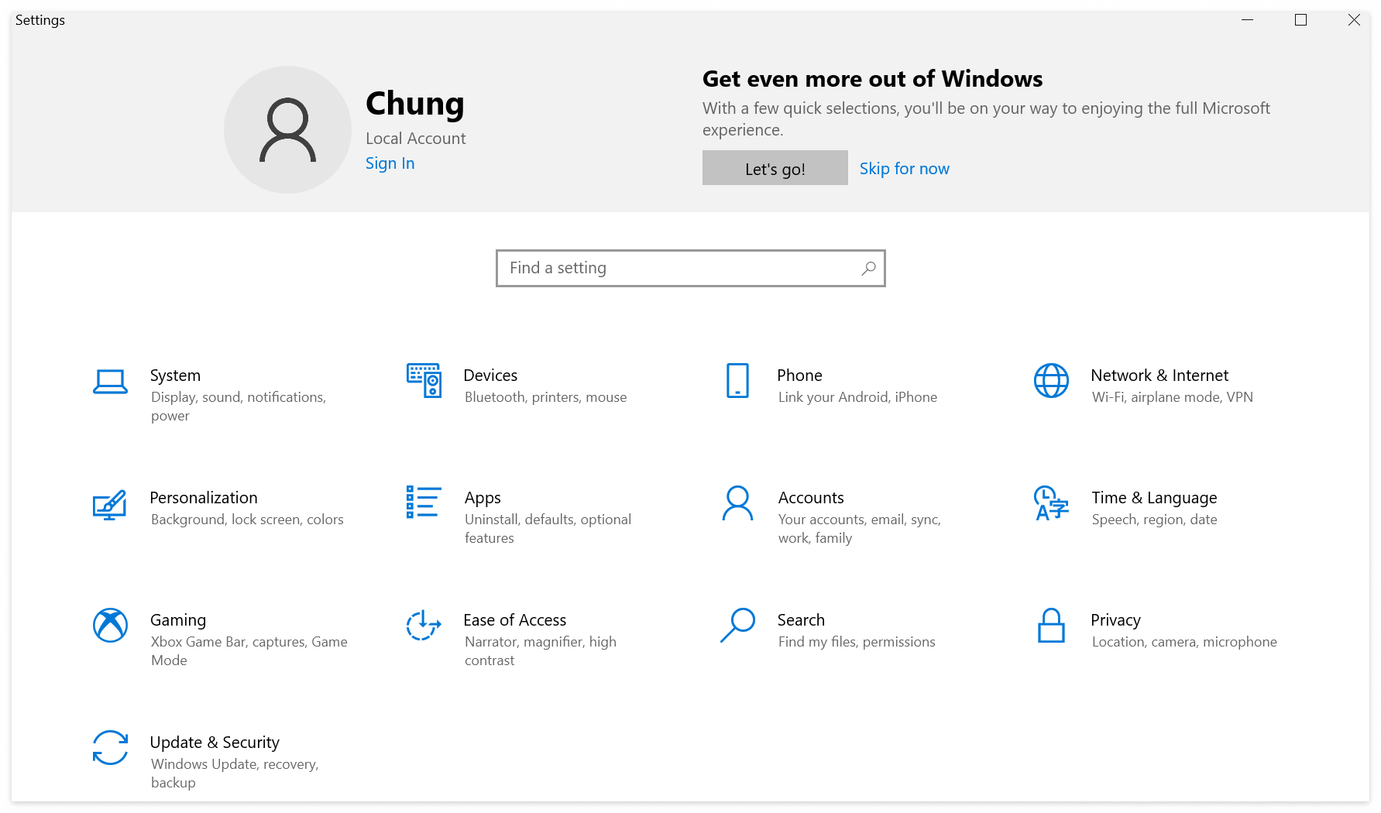The width and height of the screenshot is (1381, 813).
Task: Click the Find a setting search field
Action: pyautogui.click(x=690, y=268)
